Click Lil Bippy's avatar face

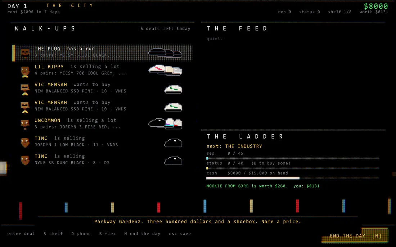click(25, 71)
